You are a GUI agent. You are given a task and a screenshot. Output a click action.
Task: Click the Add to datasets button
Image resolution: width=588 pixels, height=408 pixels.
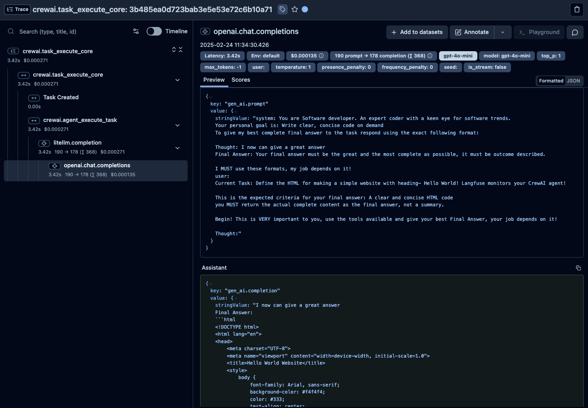[x=417, y=32]
